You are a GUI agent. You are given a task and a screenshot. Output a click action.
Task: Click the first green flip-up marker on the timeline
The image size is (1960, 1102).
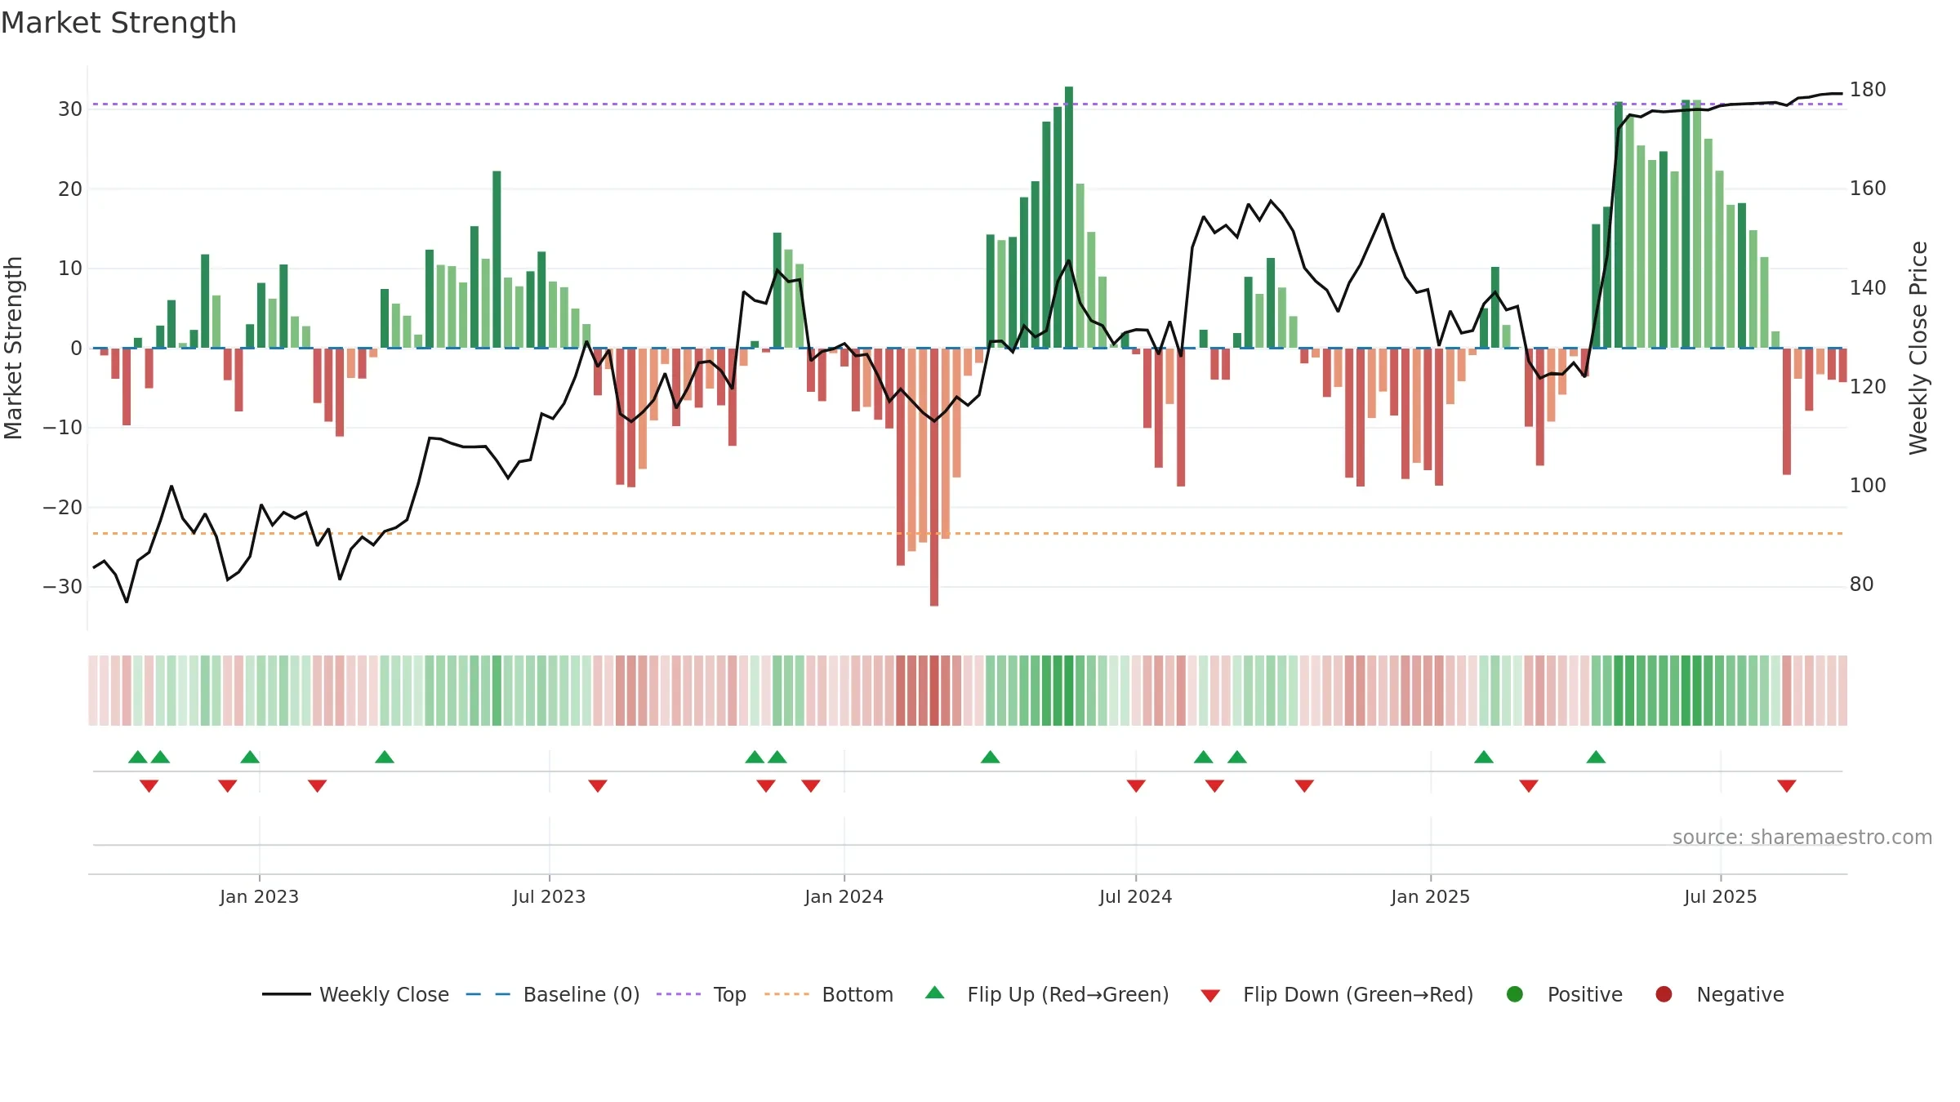click(138, 757)
